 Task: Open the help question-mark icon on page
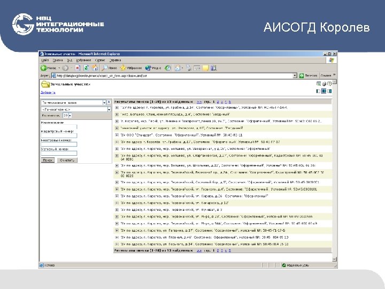pos(329,84)
